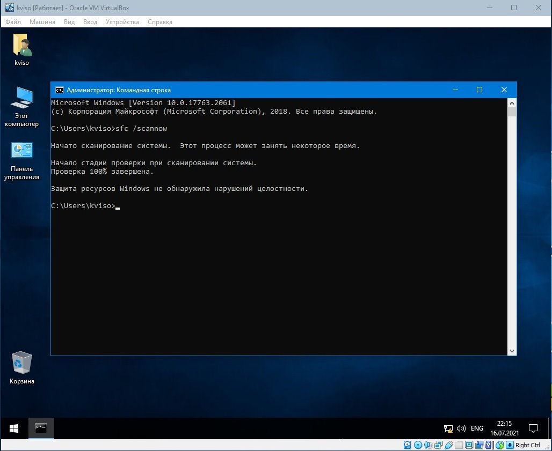This screenshot has width=552, height=451.
Task: Close the Командная строка window
Action: click(x=504, y=90)
